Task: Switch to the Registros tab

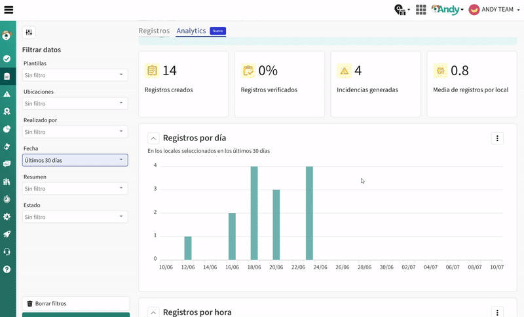Action: [154, 31]
